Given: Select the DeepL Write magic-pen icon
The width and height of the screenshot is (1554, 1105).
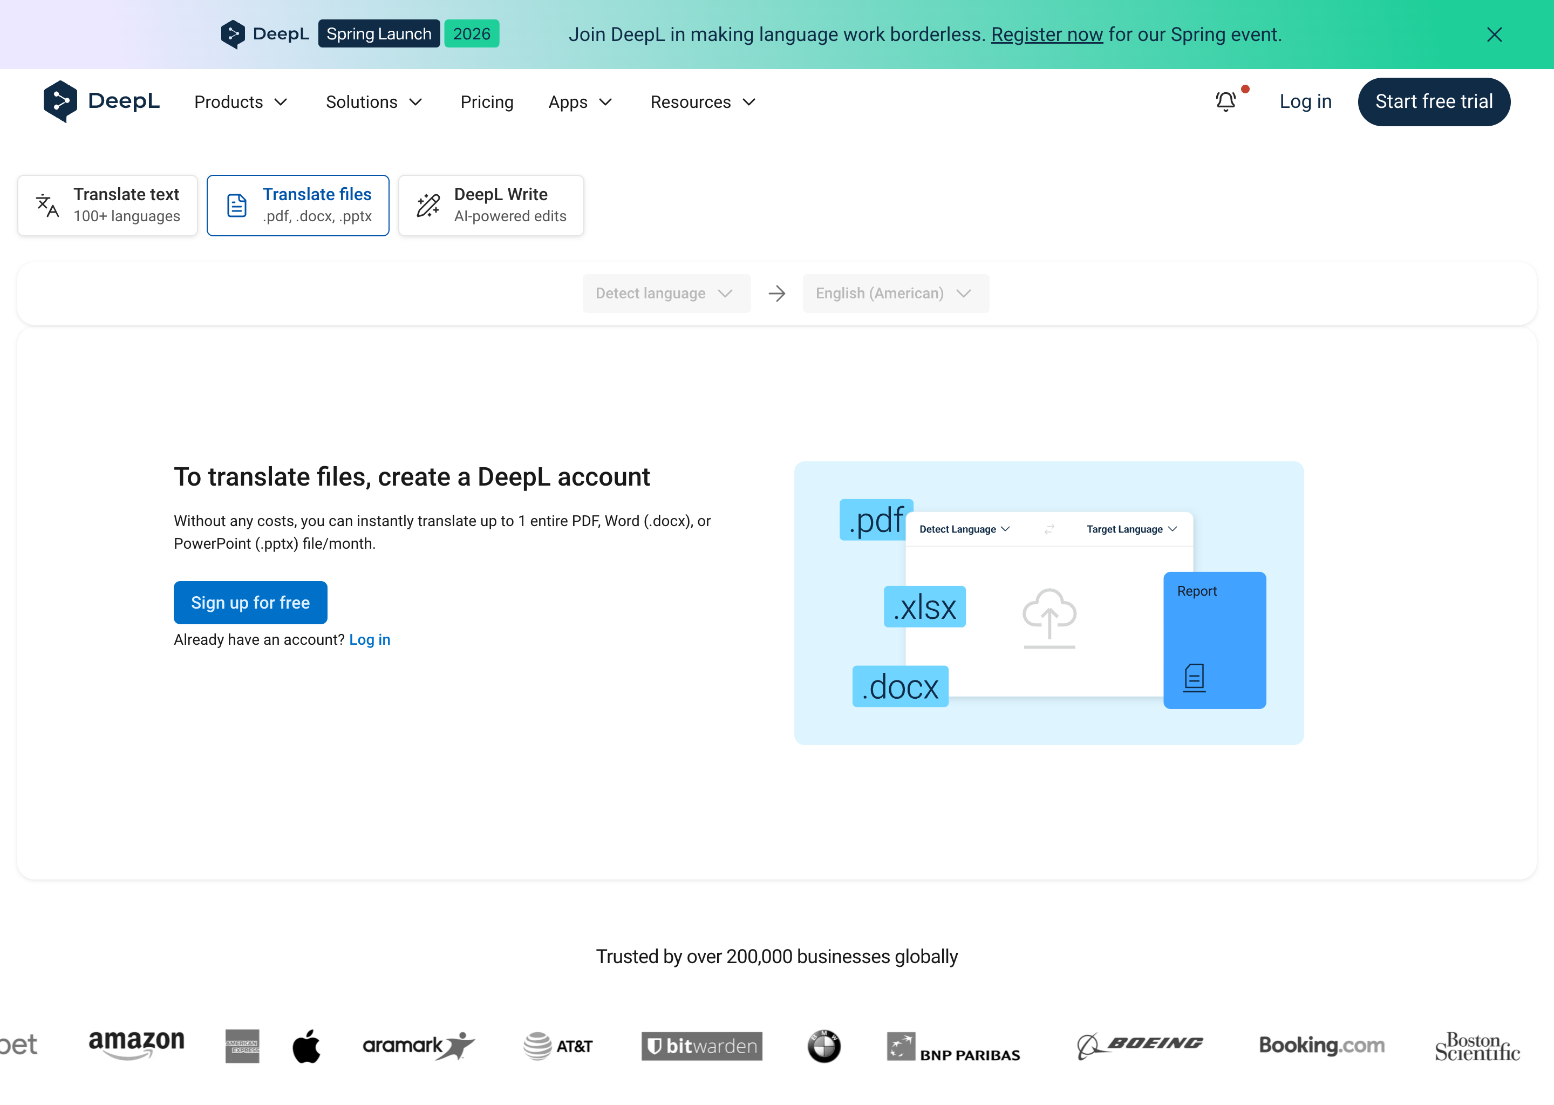Looking at the screenshot, I should (x=427, y=205).
